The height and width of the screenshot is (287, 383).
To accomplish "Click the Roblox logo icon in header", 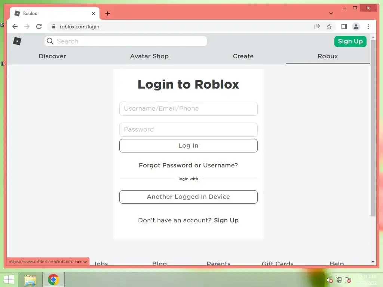I will (x=17, y=41).
